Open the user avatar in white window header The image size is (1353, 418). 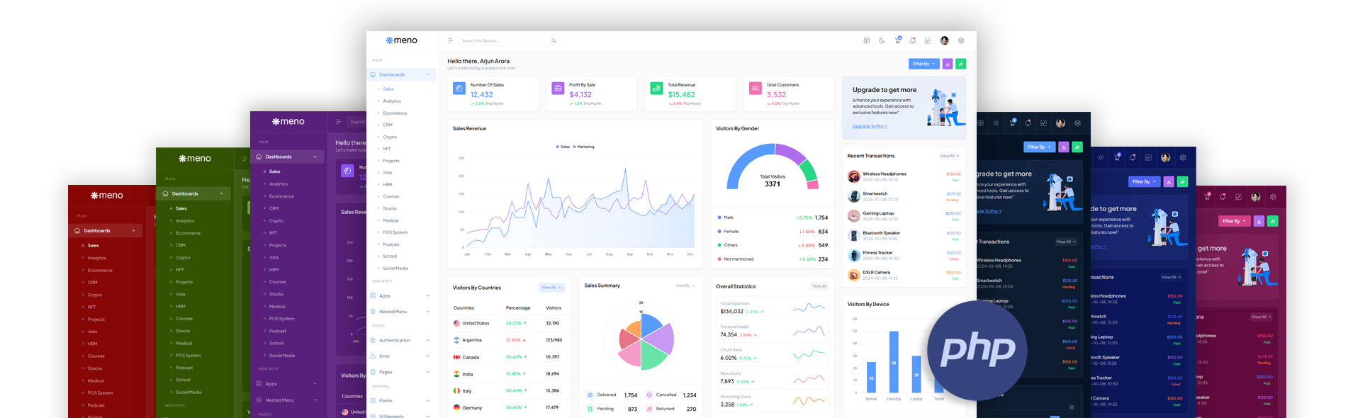click(x=945, y=41)
